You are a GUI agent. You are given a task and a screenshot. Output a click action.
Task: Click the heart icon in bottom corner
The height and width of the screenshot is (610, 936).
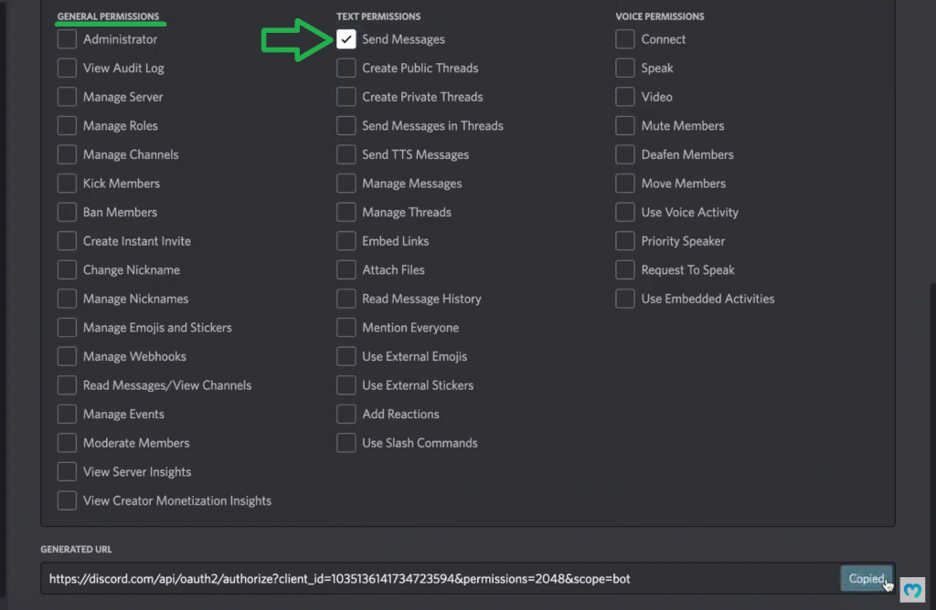[x=912, y=591]
